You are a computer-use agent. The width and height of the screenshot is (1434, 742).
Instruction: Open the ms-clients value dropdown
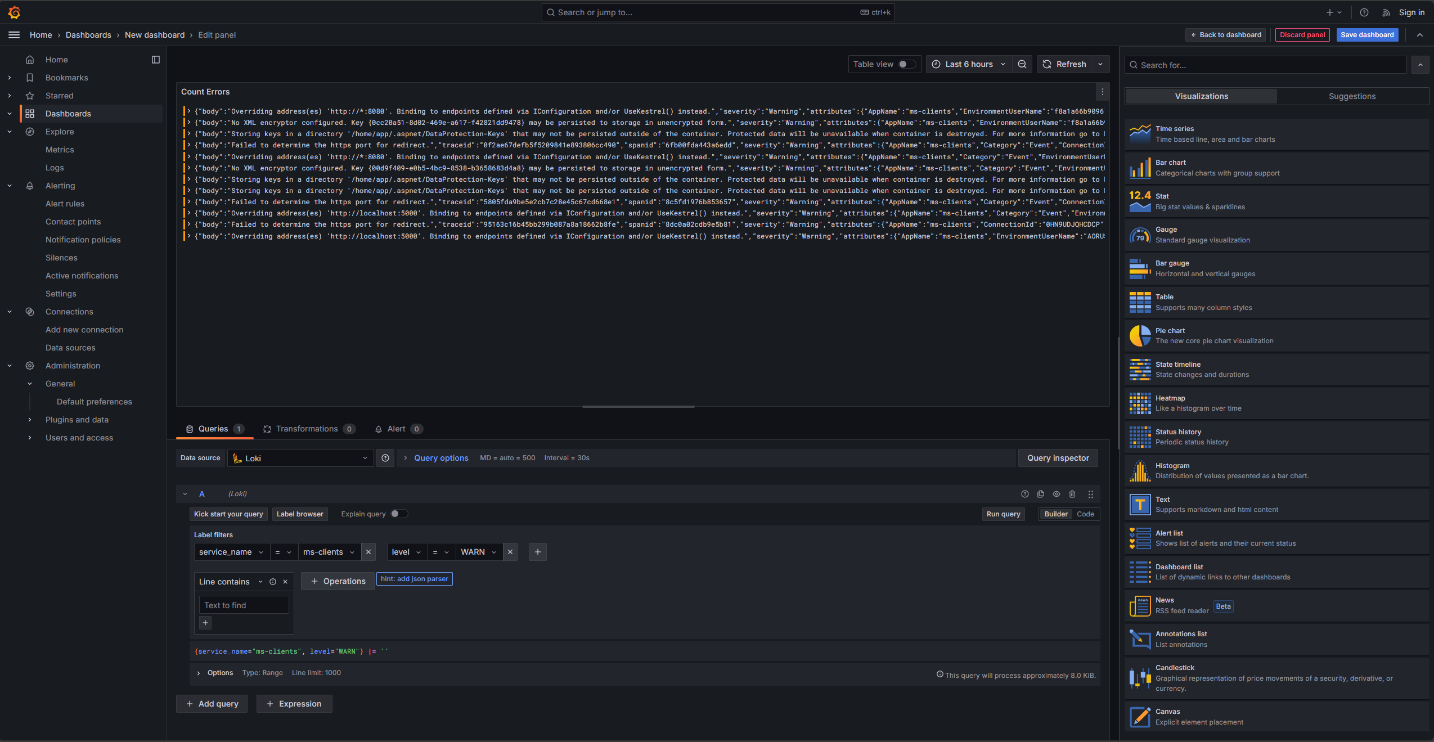coord(329,552)
